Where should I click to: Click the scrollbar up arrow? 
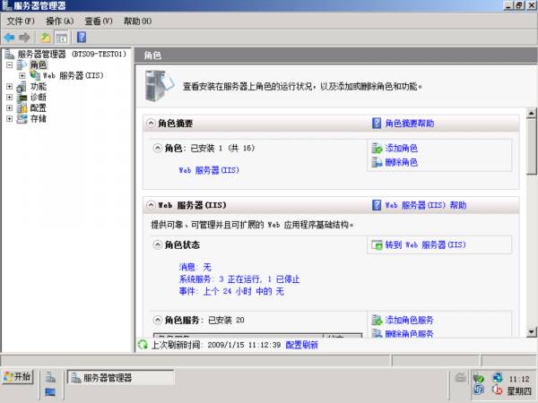pyautogui.click(x=531, y=113)
